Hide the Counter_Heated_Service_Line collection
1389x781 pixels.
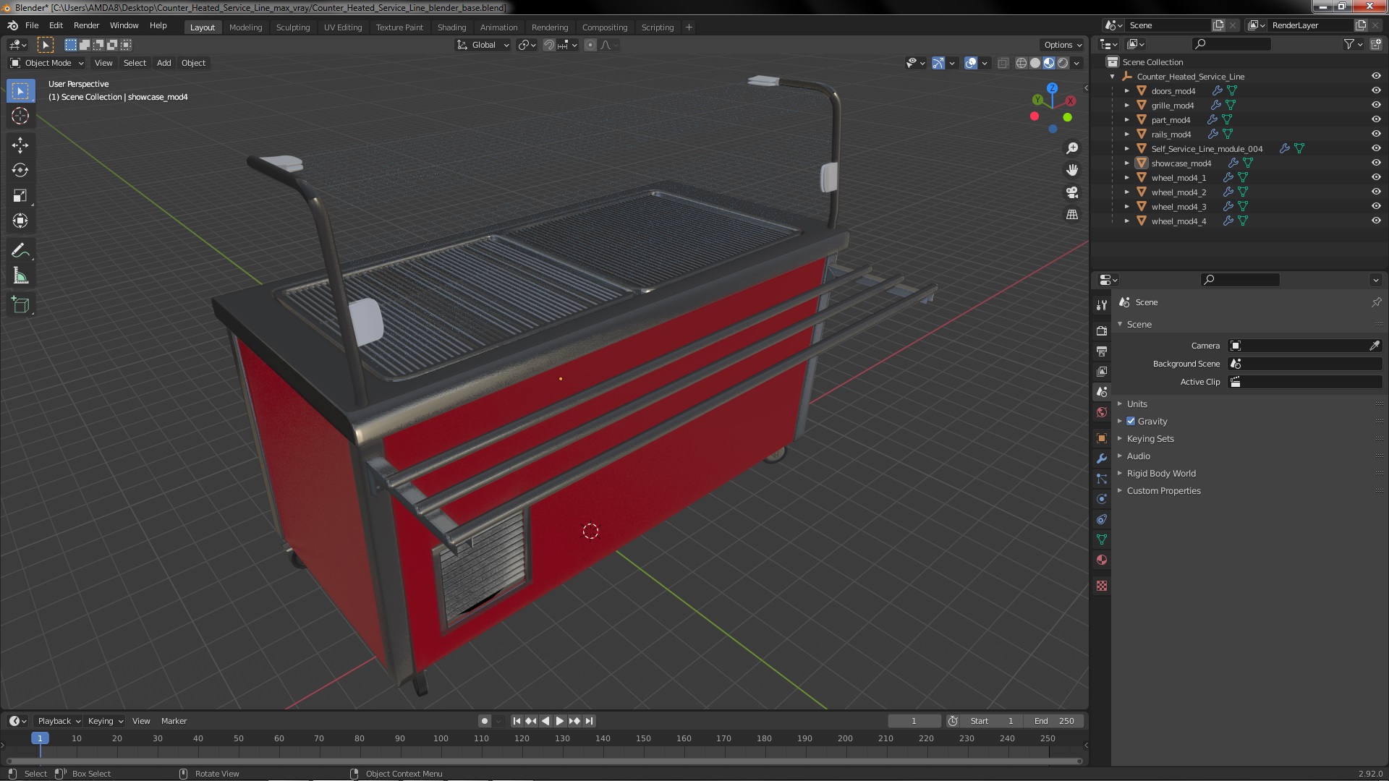pyautogui.click(x=1376, y=76)
